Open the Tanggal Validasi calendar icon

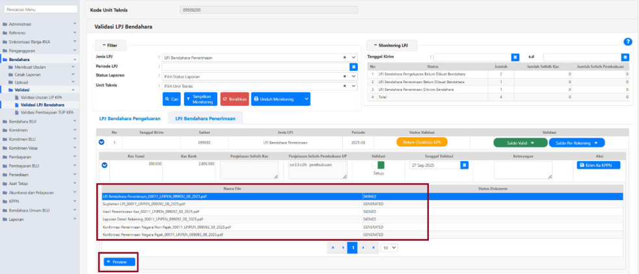[x=464, y=165]
